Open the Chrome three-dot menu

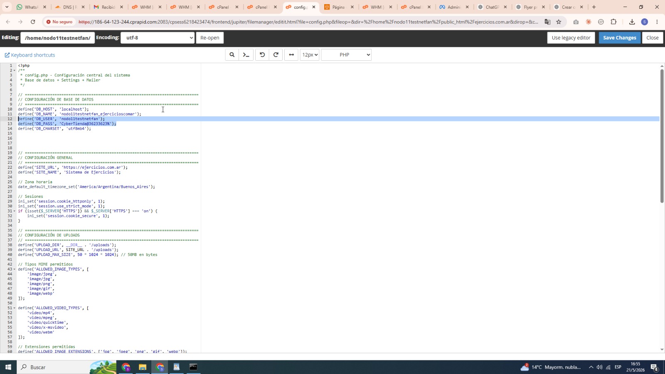click(x=657, y=22)
